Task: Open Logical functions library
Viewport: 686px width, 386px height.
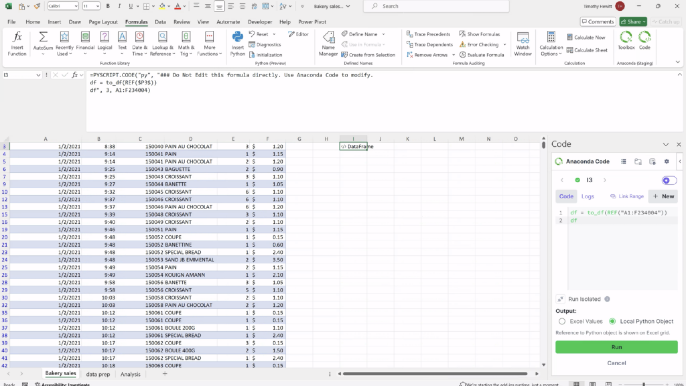Action: [x=104, y=43]
